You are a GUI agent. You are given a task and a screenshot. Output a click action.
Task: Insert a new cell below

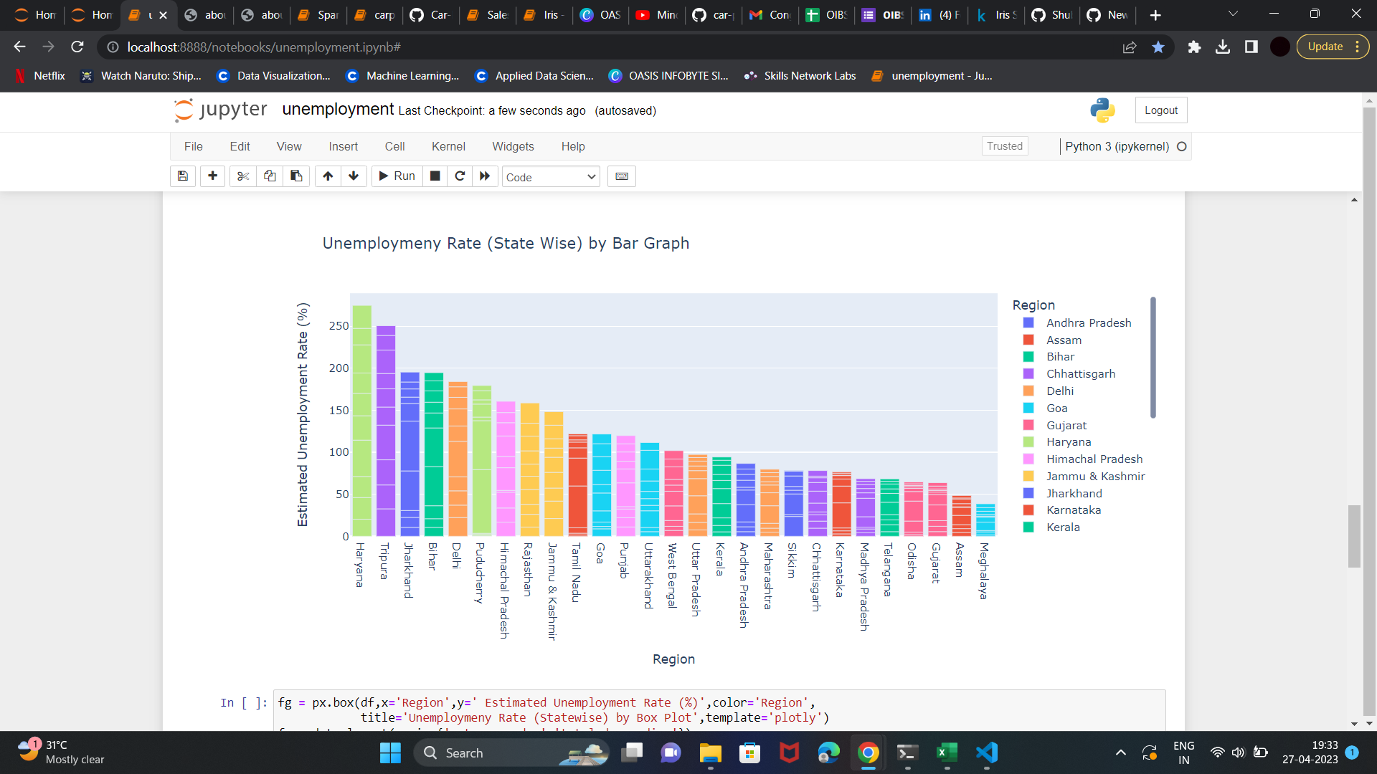[212, 176]
